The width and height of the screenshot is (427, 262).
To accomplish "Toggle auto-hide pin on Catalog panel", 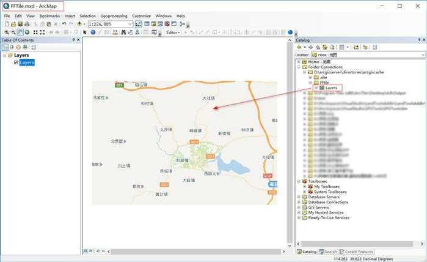I will pos(419,40).
